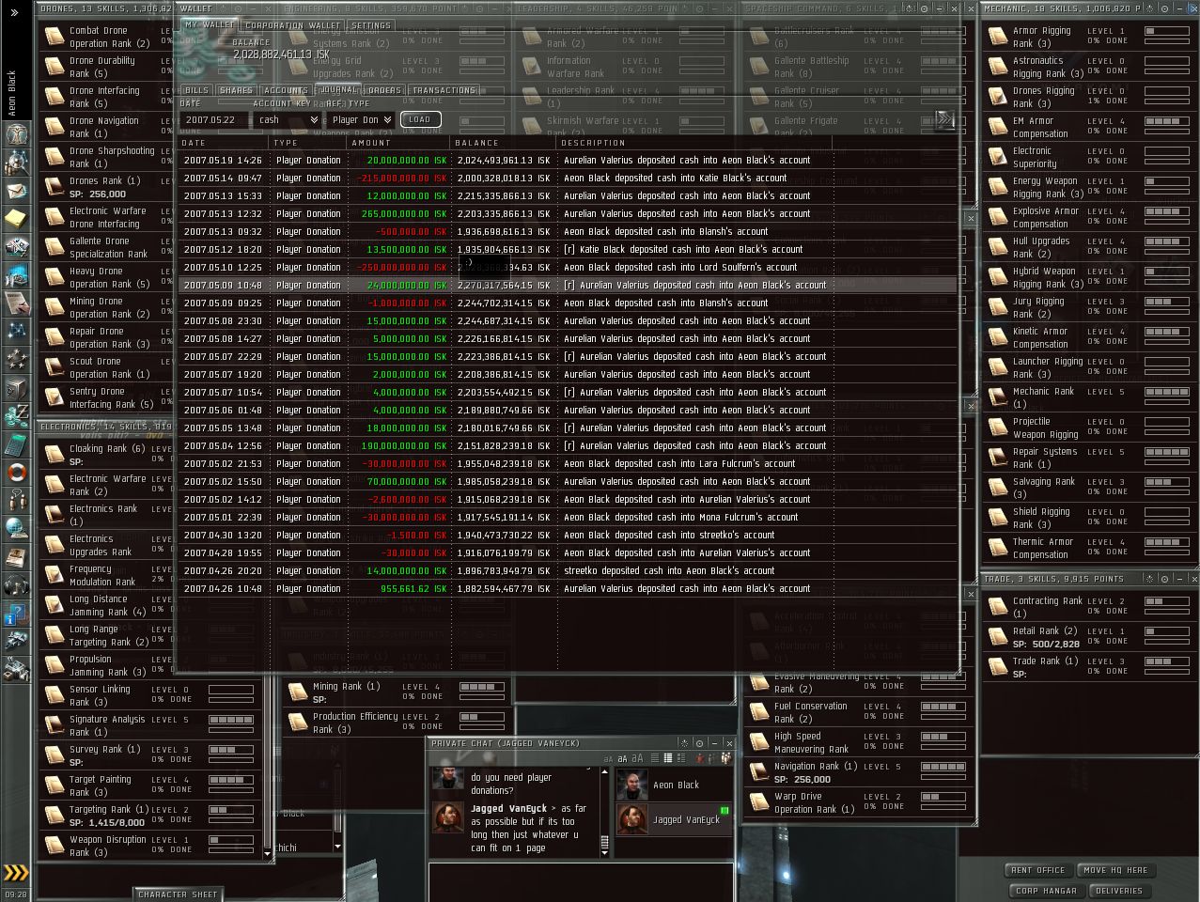
Task: Select the My Wallet tab
Action: point(210,25)
